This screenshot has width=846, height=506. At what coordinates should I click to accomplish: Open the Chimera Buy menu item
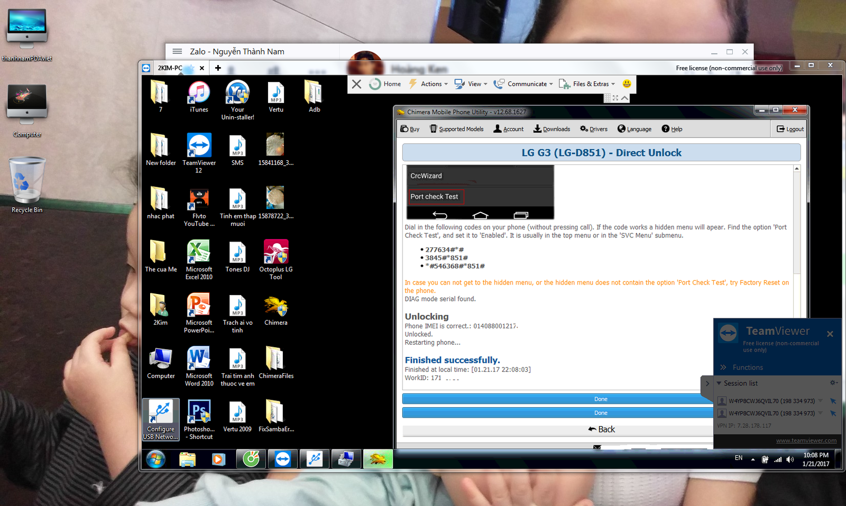[x=410, y=129]
